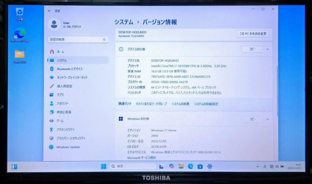
Task: Click the settings search input field
Action: point(78,39)
